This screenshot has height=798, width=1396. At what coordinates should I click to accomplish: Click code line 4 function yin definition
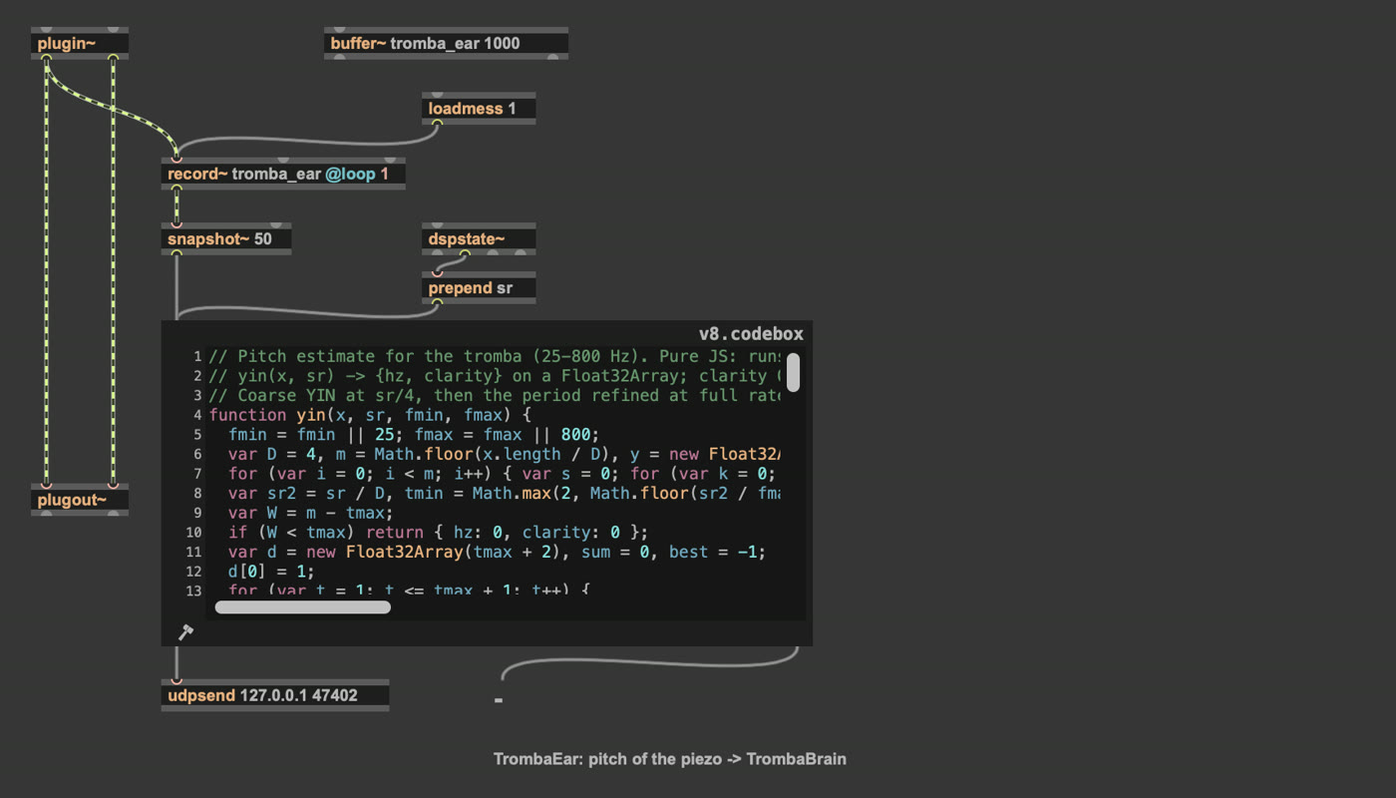click(x=370, y=415)
